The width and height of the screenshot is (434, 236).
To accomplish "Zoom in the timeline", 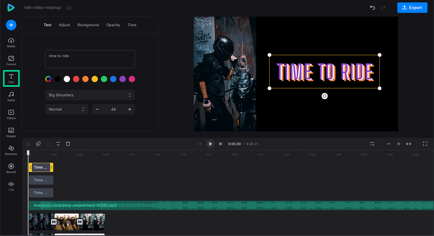I will click(x=399, y=144).
